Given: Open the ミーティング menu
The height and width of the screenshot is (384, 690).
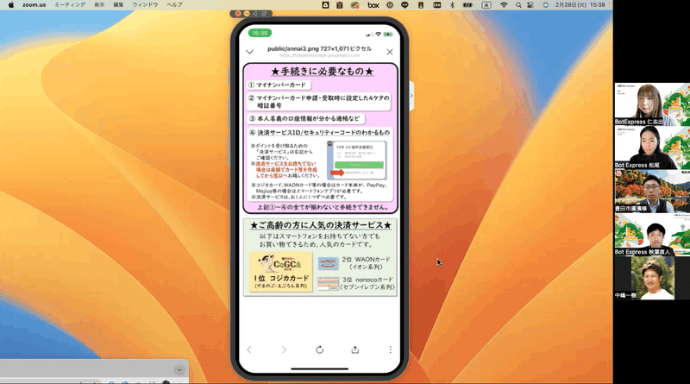Looking at the screenshot, I should coord(70,5).
